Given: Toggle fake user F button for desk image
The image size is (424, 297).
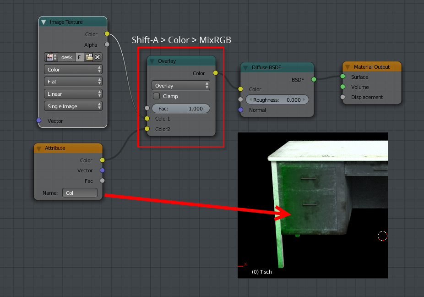Looking at the screenshot, I should [x=79, y=57].
